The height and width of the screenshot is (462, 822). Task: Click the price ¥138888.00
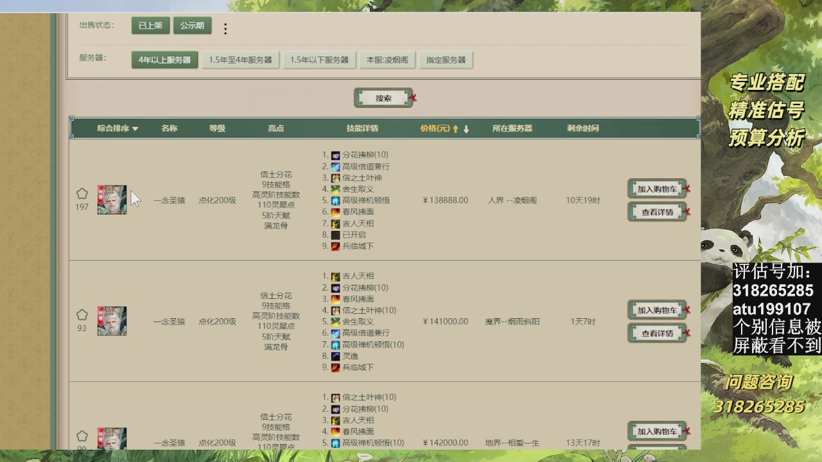coord(446,200)
